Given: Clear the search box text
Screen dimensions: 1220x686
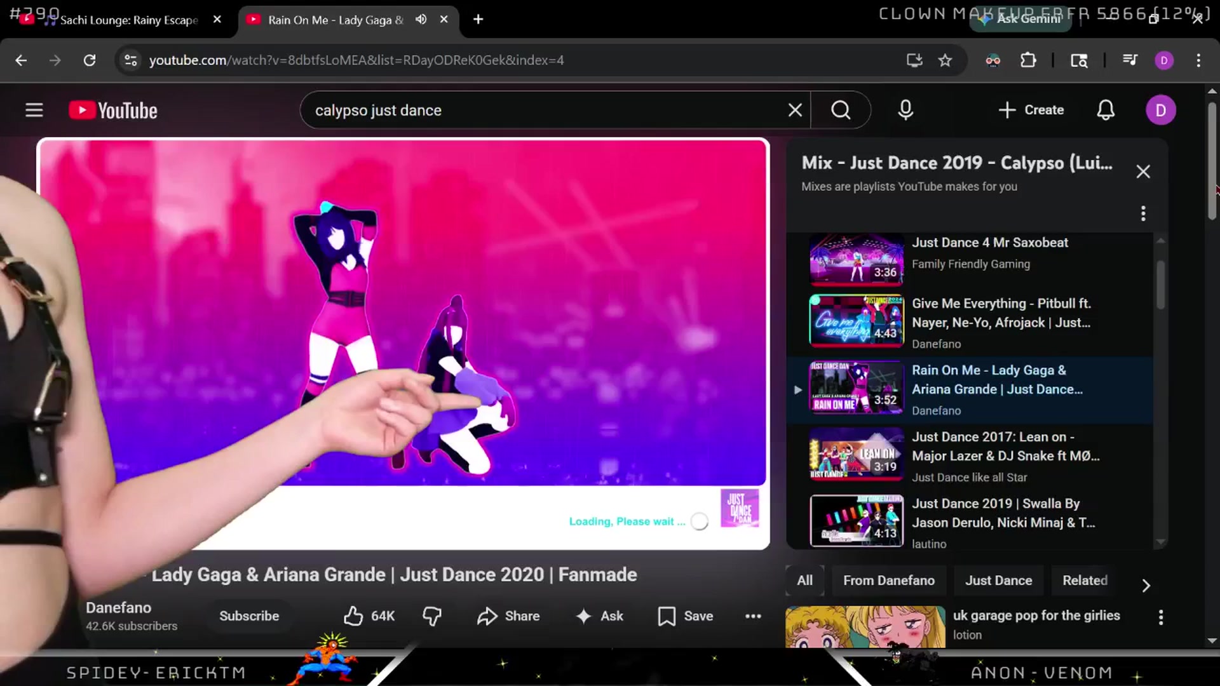Looking at the screenshot, I should [x=795, y=111].
